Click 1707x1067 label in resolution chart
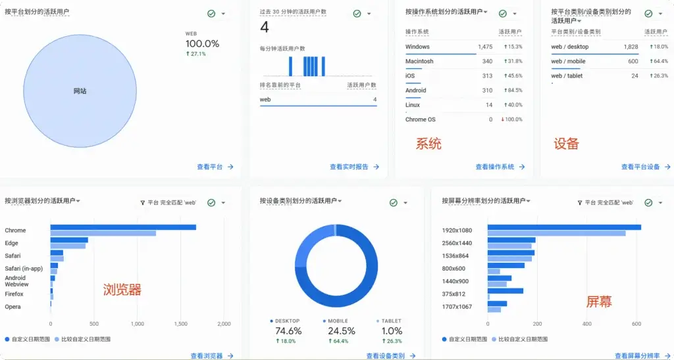Viewport: 674px width, 360px height. (x=457, y=307)
